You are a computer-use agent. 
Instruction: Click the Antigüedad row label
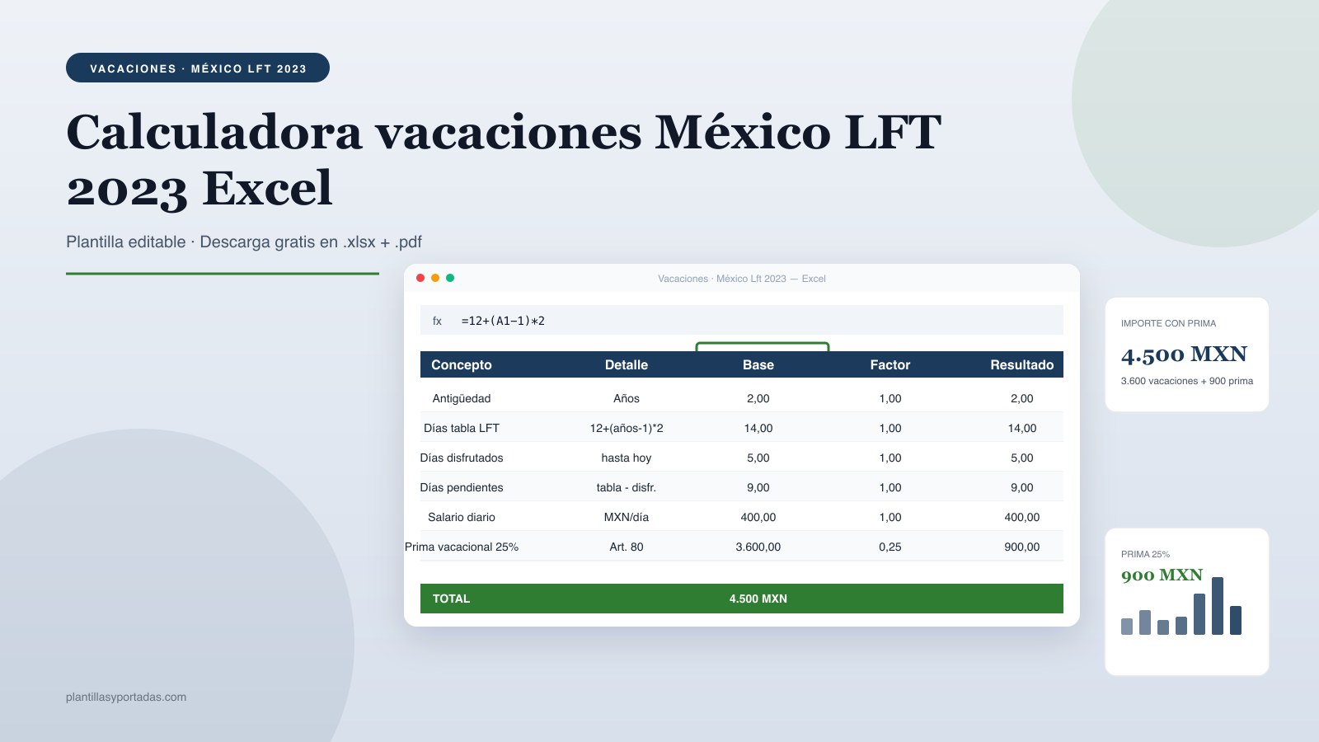click(462, 398)
